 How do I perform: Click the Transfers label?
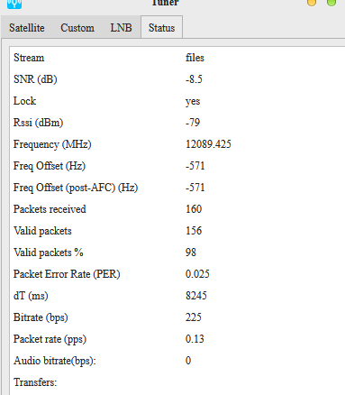[x=35, y=382]
